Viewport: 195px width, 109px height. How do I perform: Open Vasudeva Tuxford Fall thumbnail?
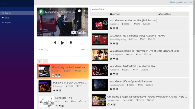coord(100,70)
